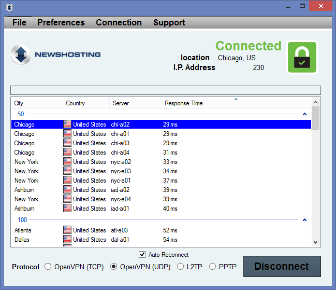
Task: Click the scroll down arrow of server list
Action: pos(315,242)
